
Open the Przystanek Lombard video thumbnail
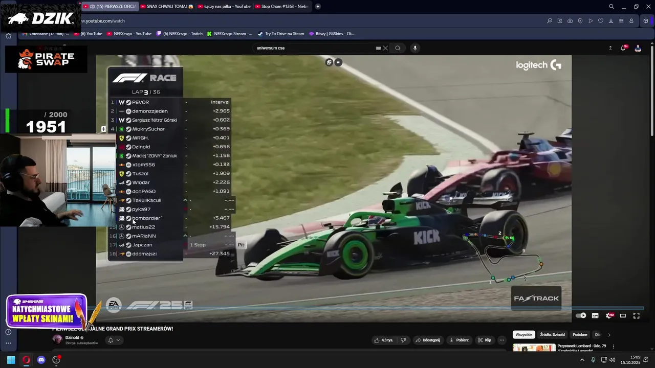coord(534,348)
